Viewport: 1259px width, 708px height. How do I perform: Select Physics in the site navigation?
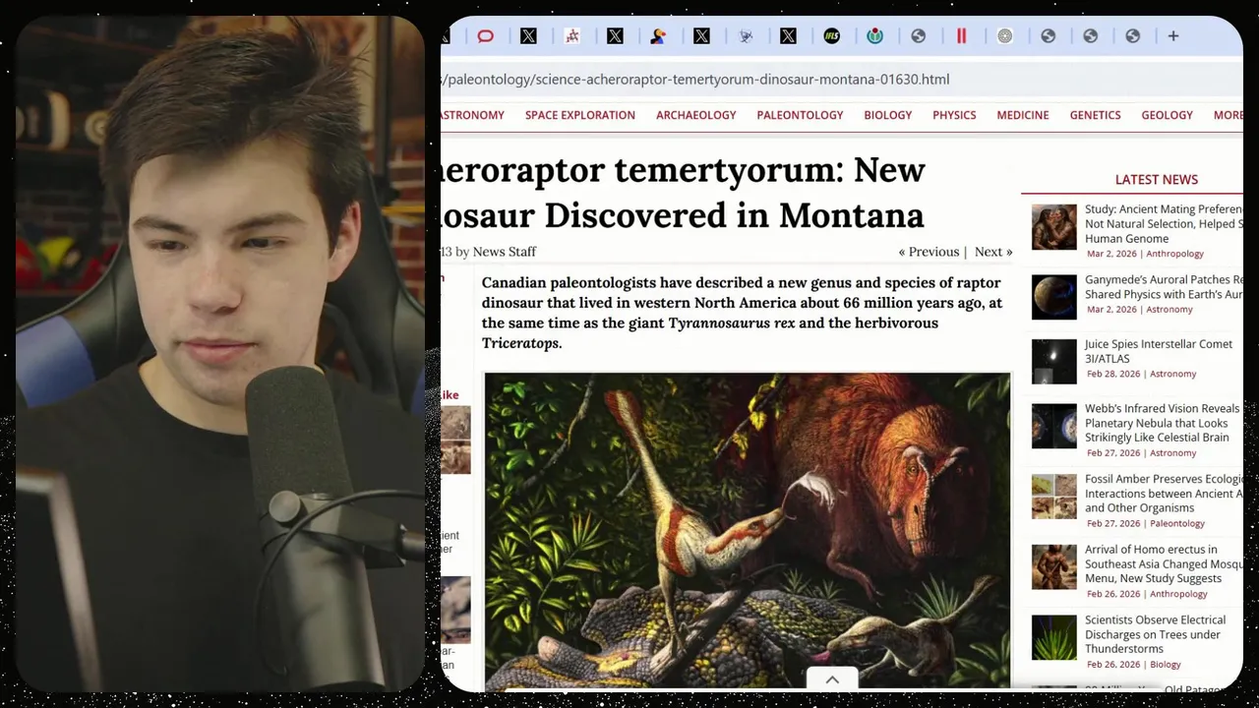(954, 115)
